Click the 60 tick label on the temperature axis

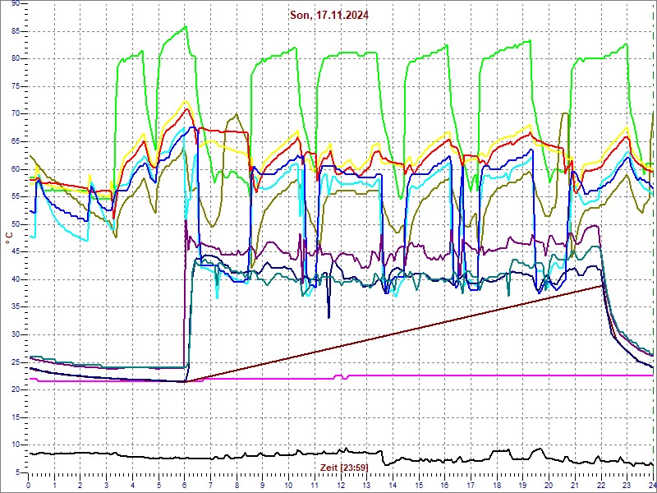pos(16,169)
